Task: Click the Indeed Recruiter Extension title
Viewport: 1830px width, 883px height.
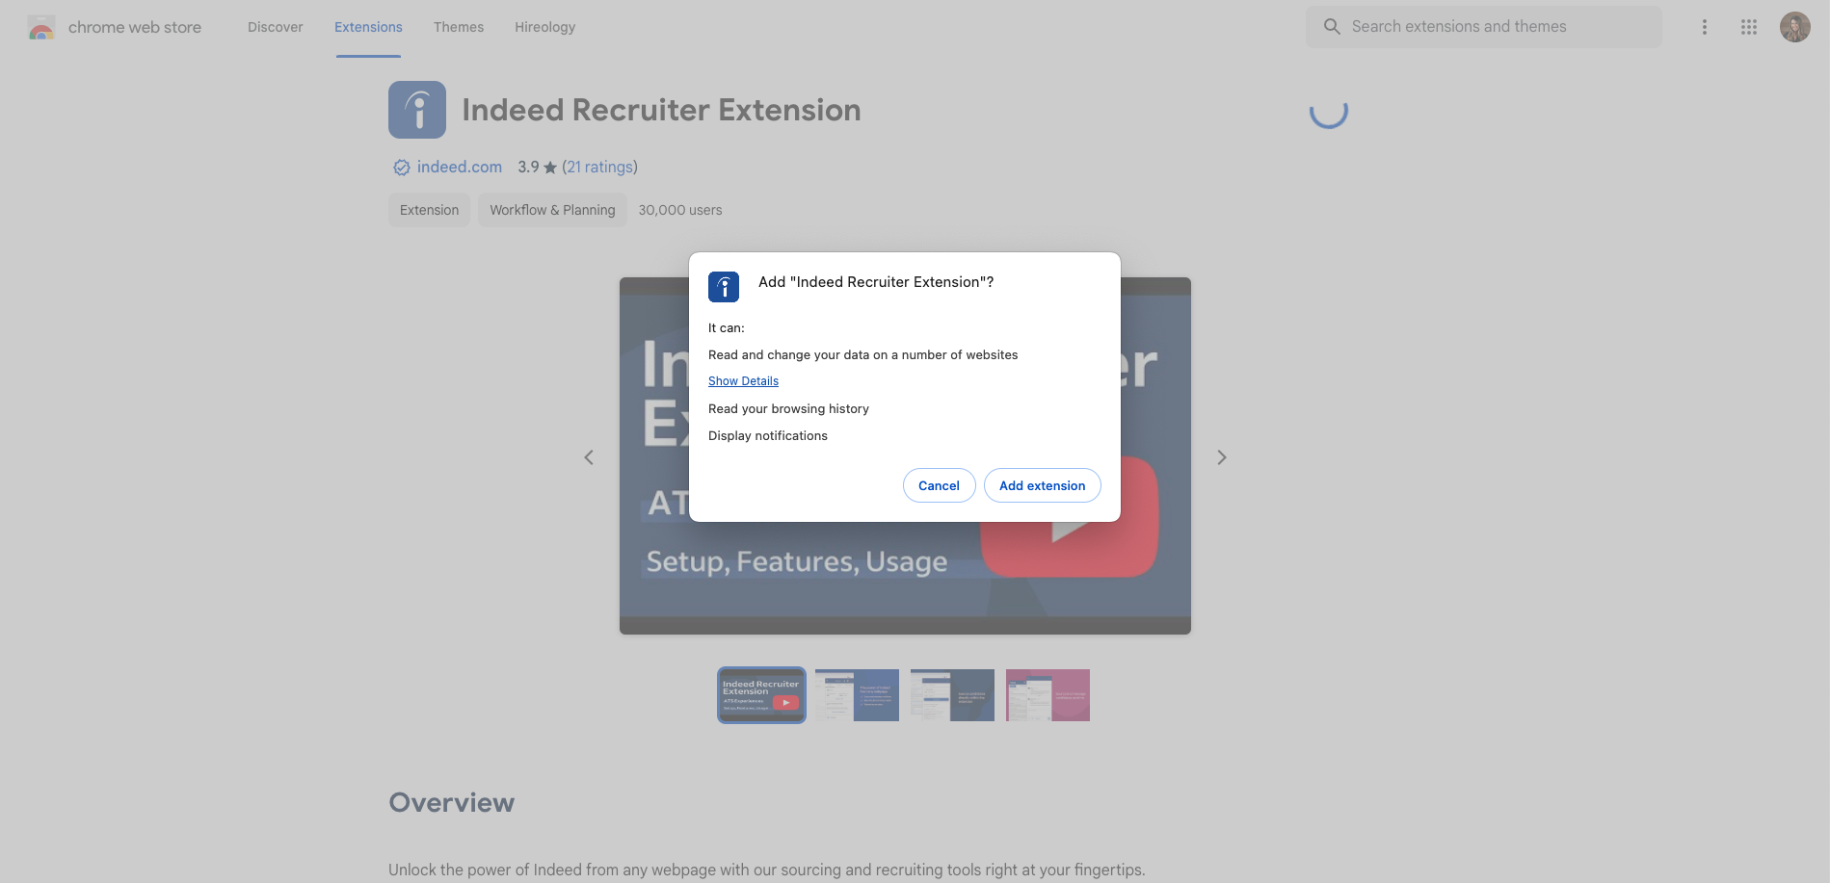Action: point(661,110)
